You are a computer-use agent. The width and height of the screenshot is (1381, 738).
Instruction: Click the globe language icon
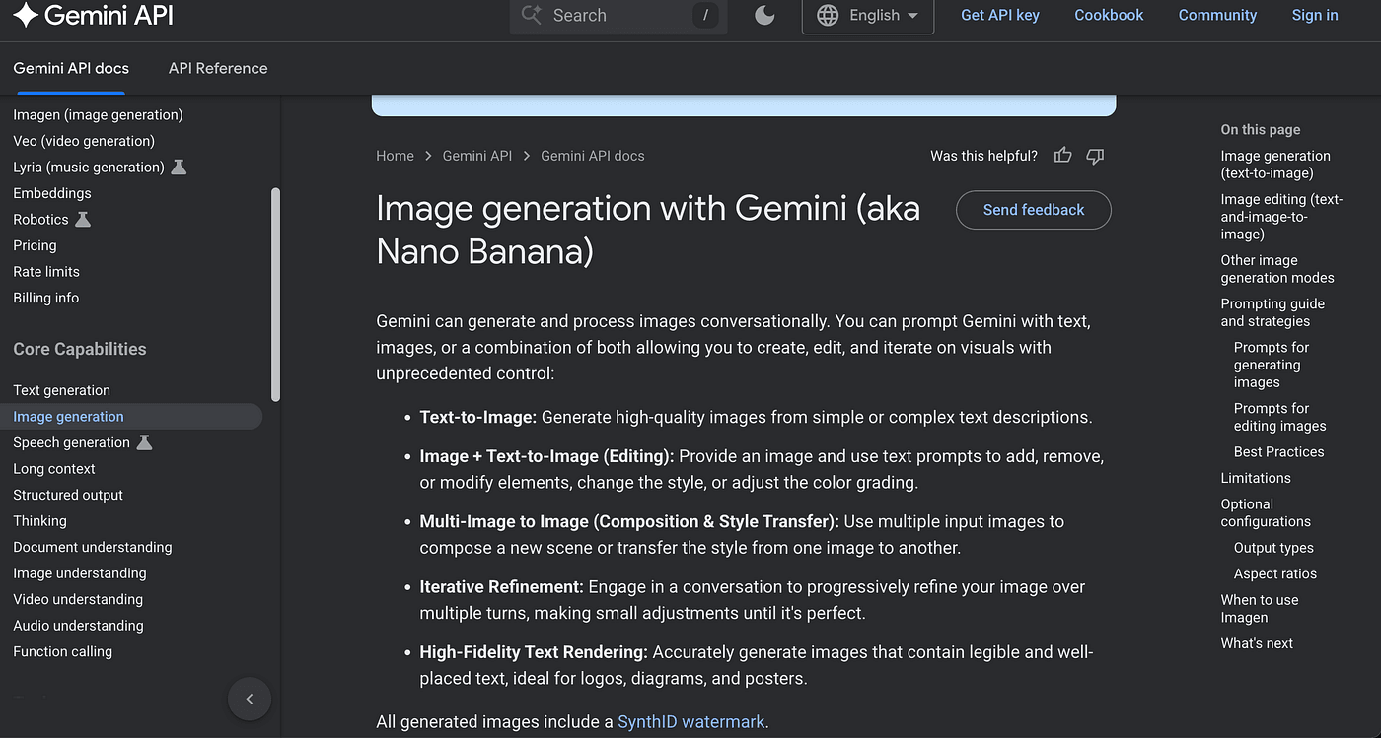click(829, 15)
